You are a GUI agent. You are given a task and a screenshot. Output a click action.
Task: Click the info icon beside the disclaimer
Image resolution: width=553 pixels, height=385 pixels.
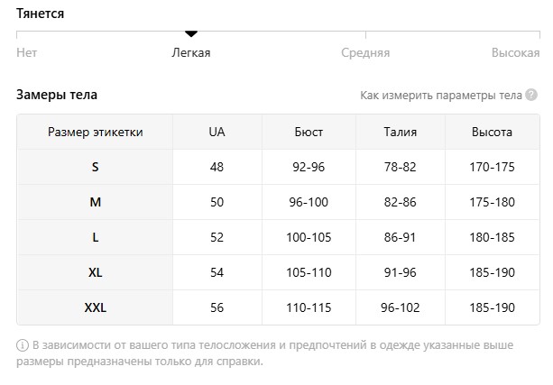[23, 345]
